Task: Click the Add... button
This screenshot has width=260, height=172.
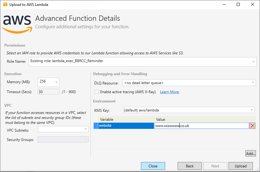Action: [x=251, y=153]
